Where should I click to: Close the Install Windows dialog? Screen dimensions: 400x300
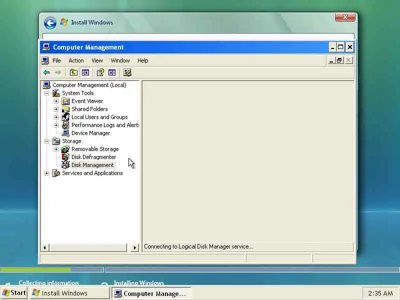click(x=345, y=17)
